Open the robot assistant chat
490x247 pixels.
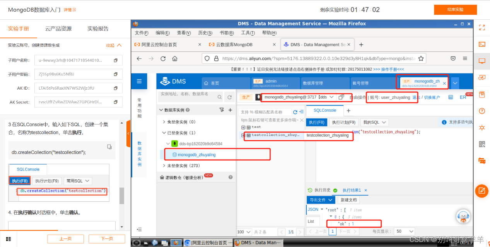[463, 217]
